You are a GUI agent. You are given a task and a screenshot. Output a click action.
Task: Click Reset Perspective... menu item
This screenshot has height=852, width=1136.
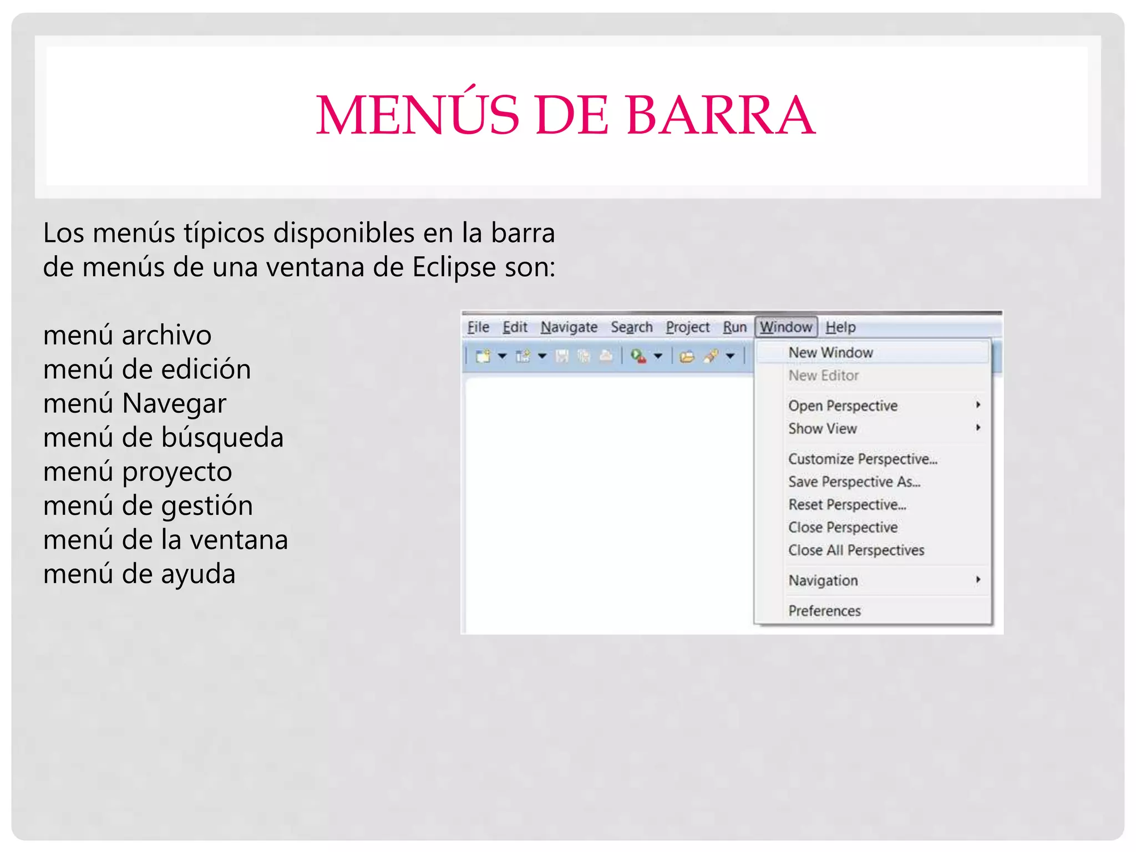873,504
